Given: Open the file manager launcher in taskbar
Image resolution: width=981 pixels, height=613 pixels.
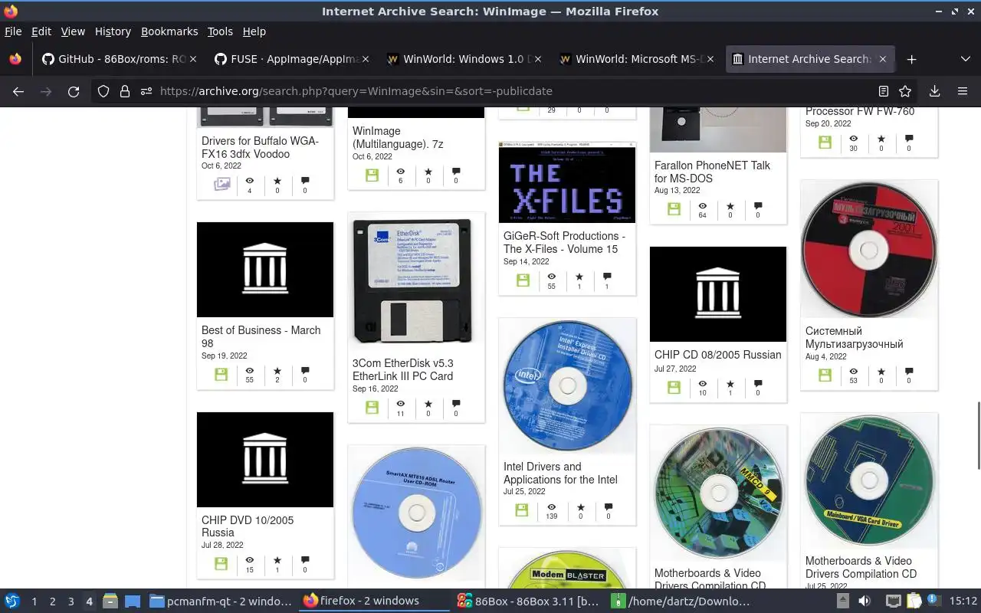Looking at the screenshot, I should click(x=110, y=601).
